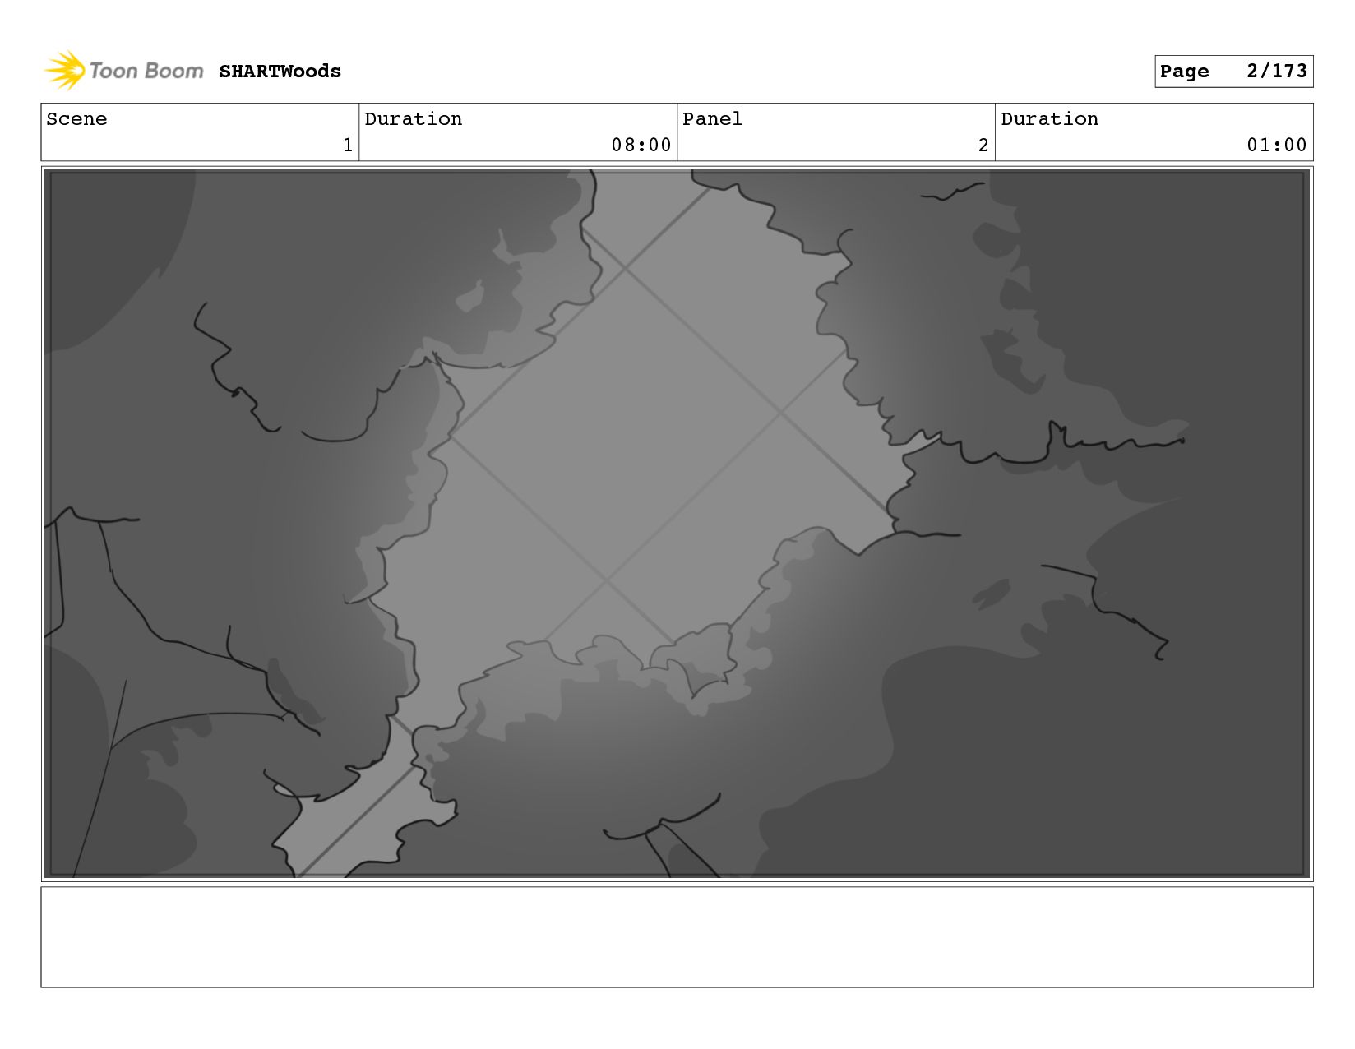Click the panel duration '01:00'
This screenshot has width=1355, height=1049.
1277,146
